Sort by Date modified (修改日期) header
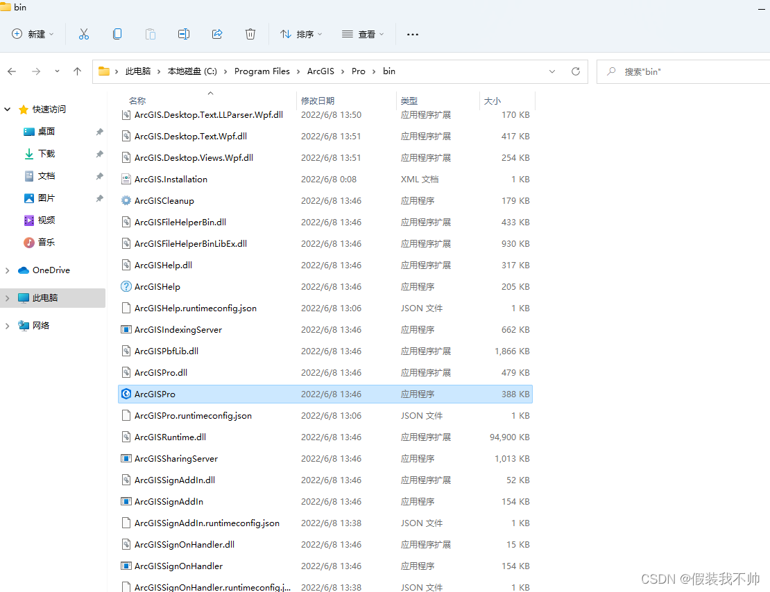 [x=318, y=101]
